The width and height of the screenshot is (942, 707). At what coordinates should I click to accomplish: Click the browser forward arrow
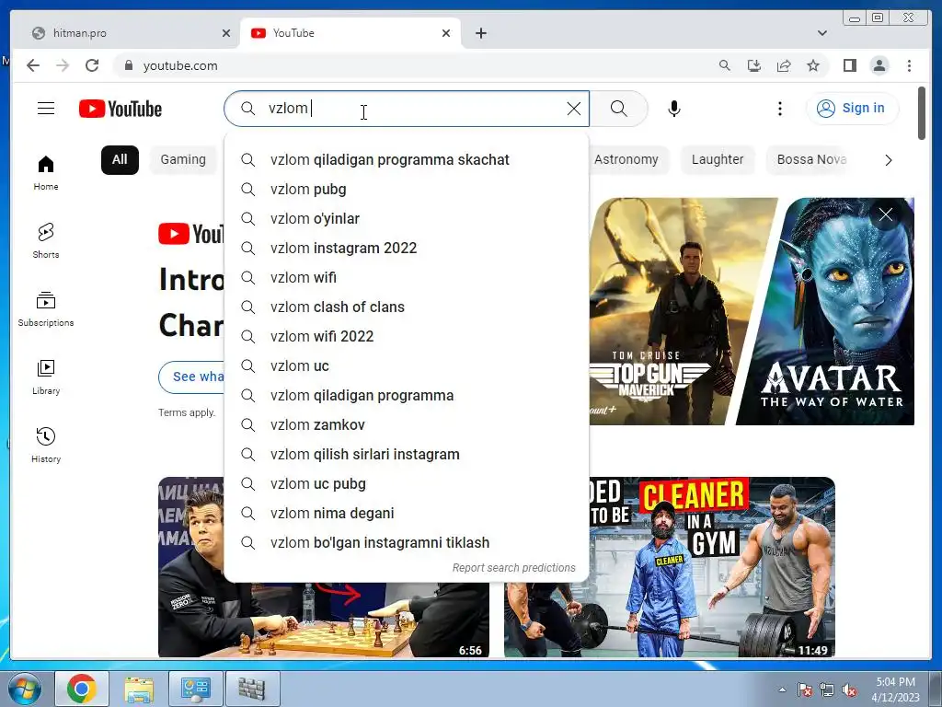[63, 65]
